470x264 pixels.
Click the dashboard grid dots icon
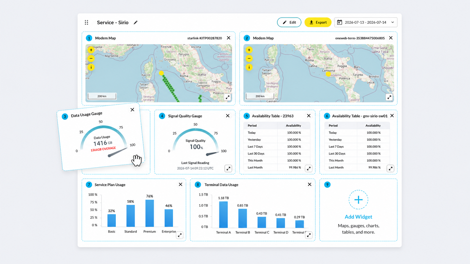87,22
